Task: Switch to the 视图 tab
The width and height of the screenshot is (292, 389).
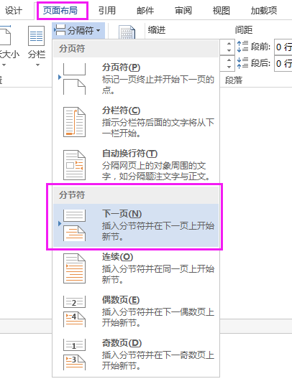Action: (222, 11)
